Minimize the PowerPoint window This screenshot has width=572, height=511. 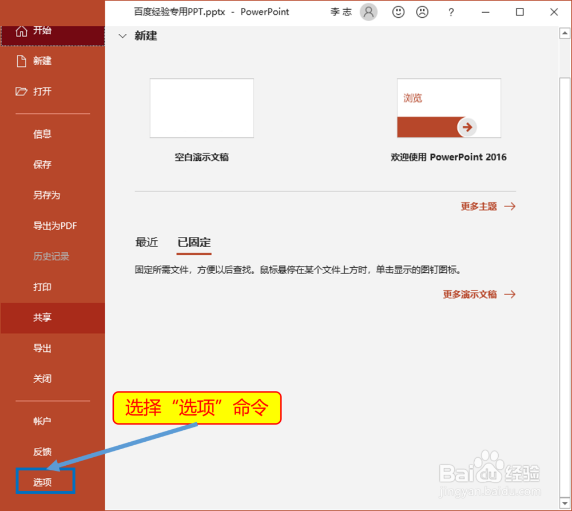pos(486,12)
